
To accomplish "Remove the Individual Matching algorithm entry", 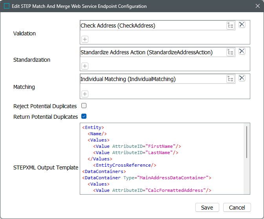I will coord(242,78).
